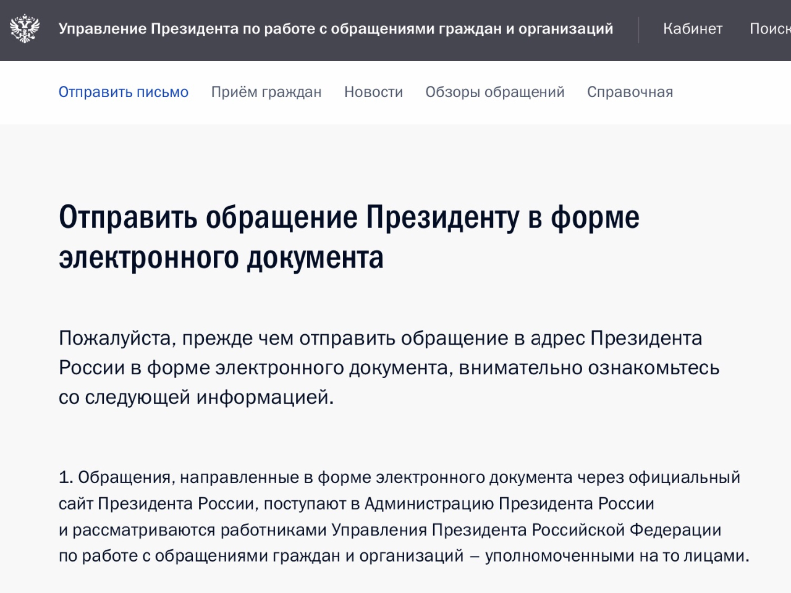Viewport: 791px width, 593px height.
Task: Go to the Приём граждан section
Action: tap(266, 92)
